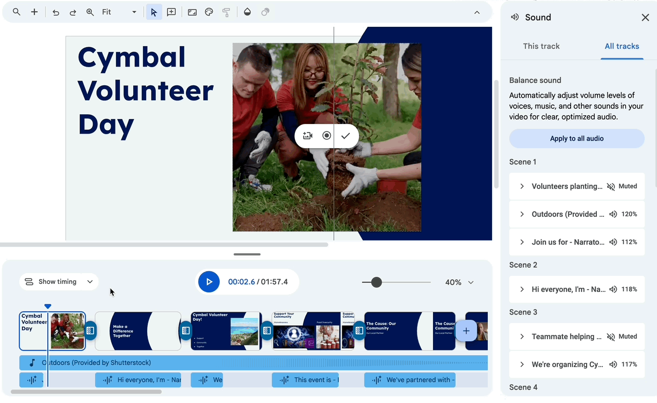
Task: Open the Fit zoom level dropdown
Action: [119, 12]
